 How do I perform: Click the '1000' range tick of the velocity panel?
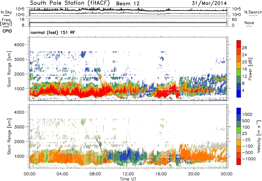19,156
